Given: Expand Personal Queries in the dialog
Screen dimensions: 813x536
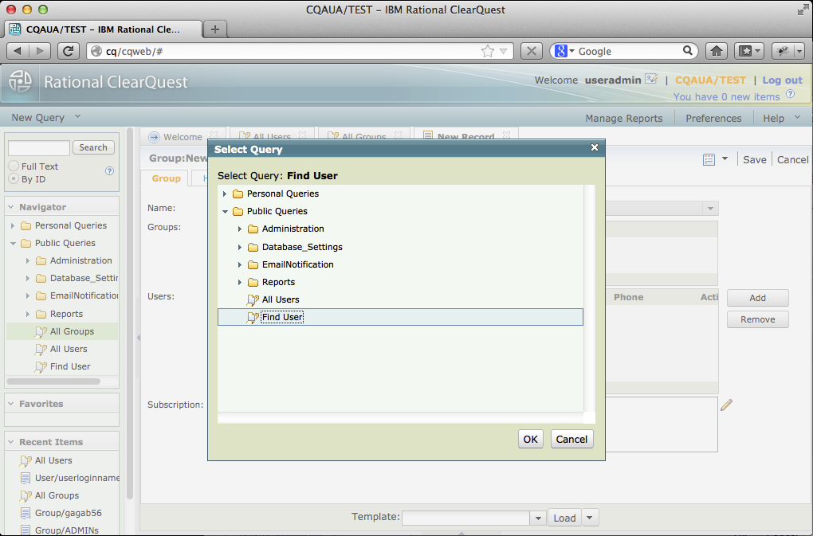Looking at the screenshot, I should [225, 194].
